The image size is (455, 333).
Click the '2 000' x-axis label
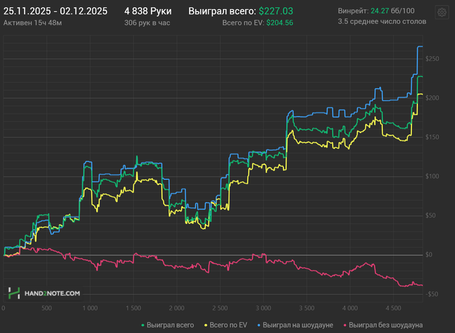(177, 308)
